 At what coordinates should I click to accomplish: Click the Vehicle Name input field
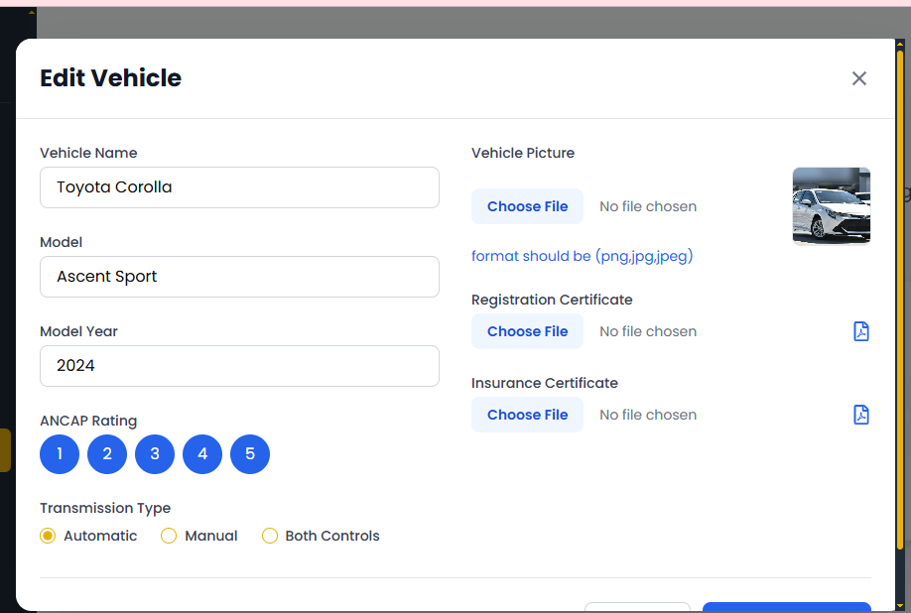239,187
